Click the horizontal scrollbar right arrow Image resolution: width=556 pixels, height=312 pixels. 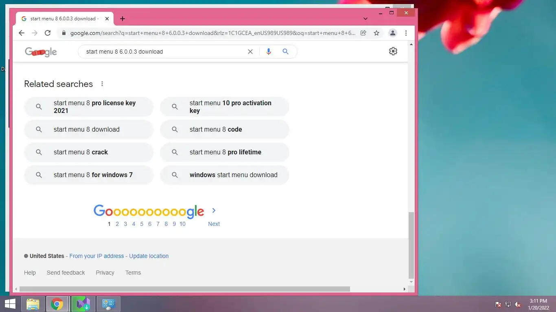(404, 289)
